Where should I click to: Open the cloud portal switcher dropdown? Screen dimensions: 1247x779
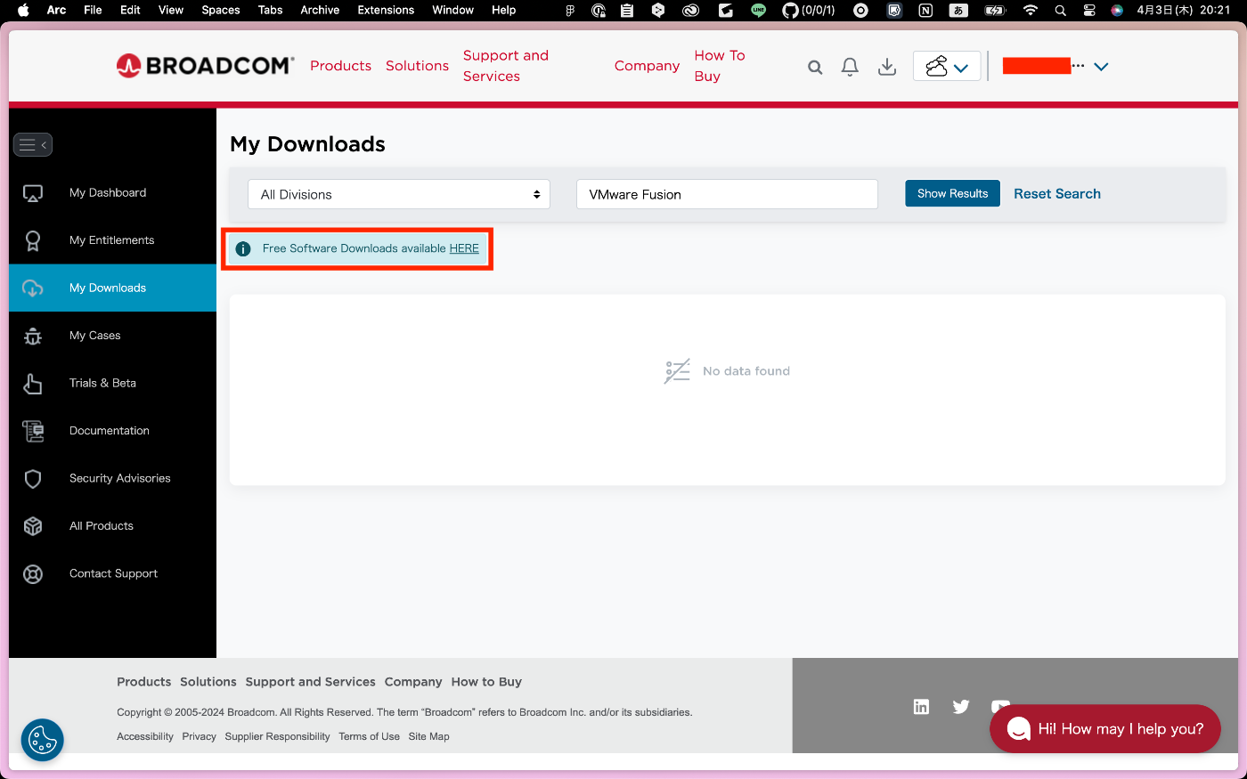pyautogui.click(x=947, y=67)
